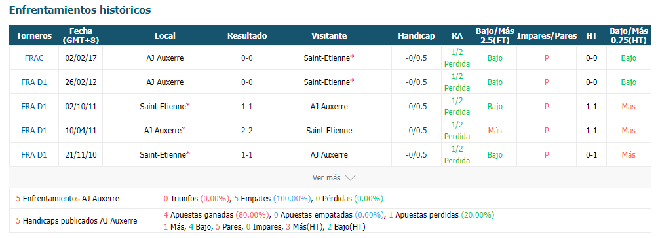This screenshot has width=658, height=238.
Task: Open FRA D1 link for 02/10/11 match
Action: 34,107
